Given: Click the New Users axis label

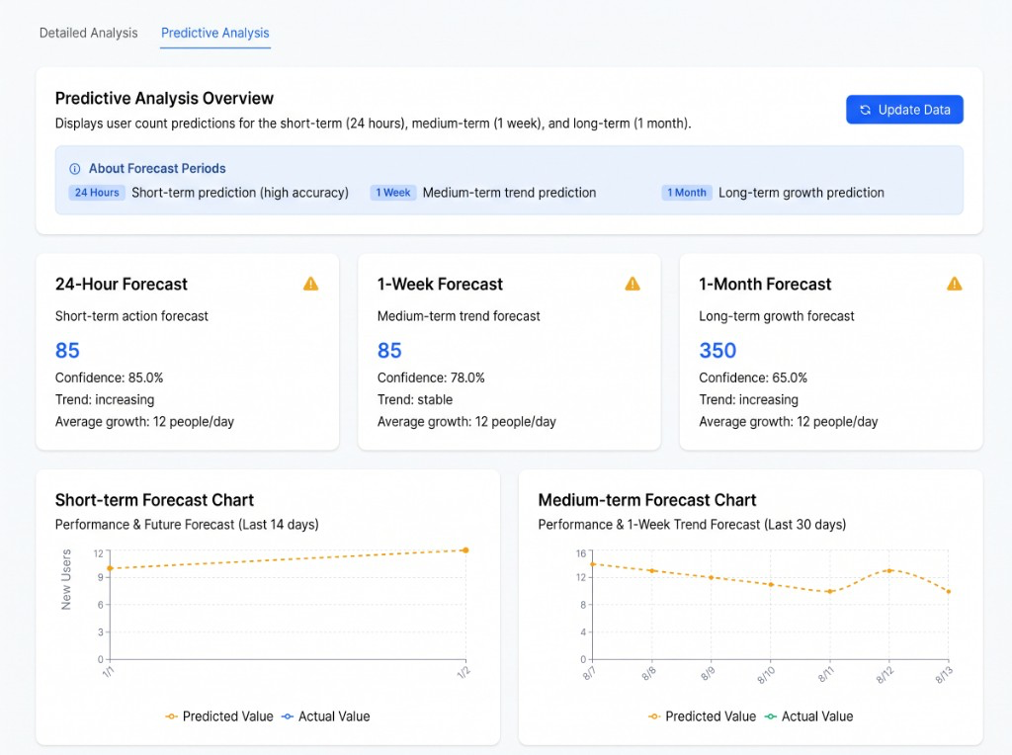Looking at the screenshot, I should pyautogui.click(x=66, y=579).
